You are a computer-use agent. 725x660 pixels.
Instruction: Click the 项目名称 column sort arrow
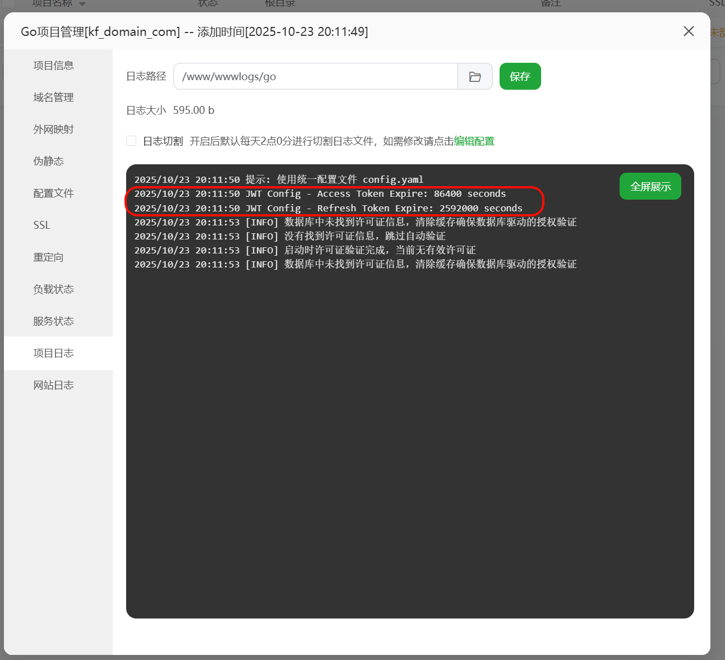click(x=82, y=4)
